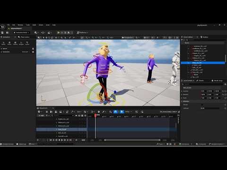Expand the Location property row
227x170 pixels.
click(x=182, y=91)
